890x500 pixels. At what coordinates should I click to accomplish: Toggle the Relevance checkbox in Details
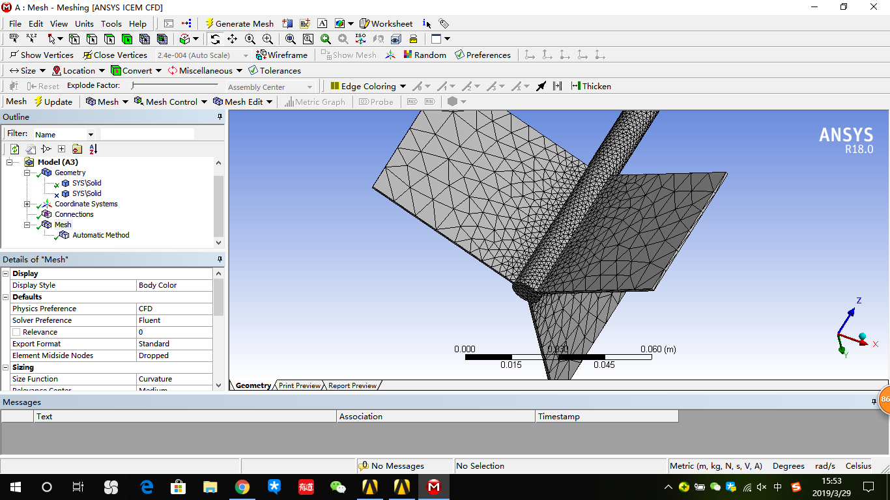[16, 332]
